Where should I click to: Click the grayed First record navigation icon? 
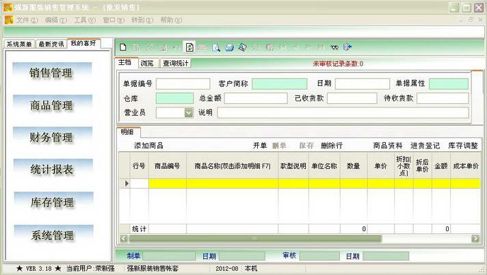click(x=282, y=47)
